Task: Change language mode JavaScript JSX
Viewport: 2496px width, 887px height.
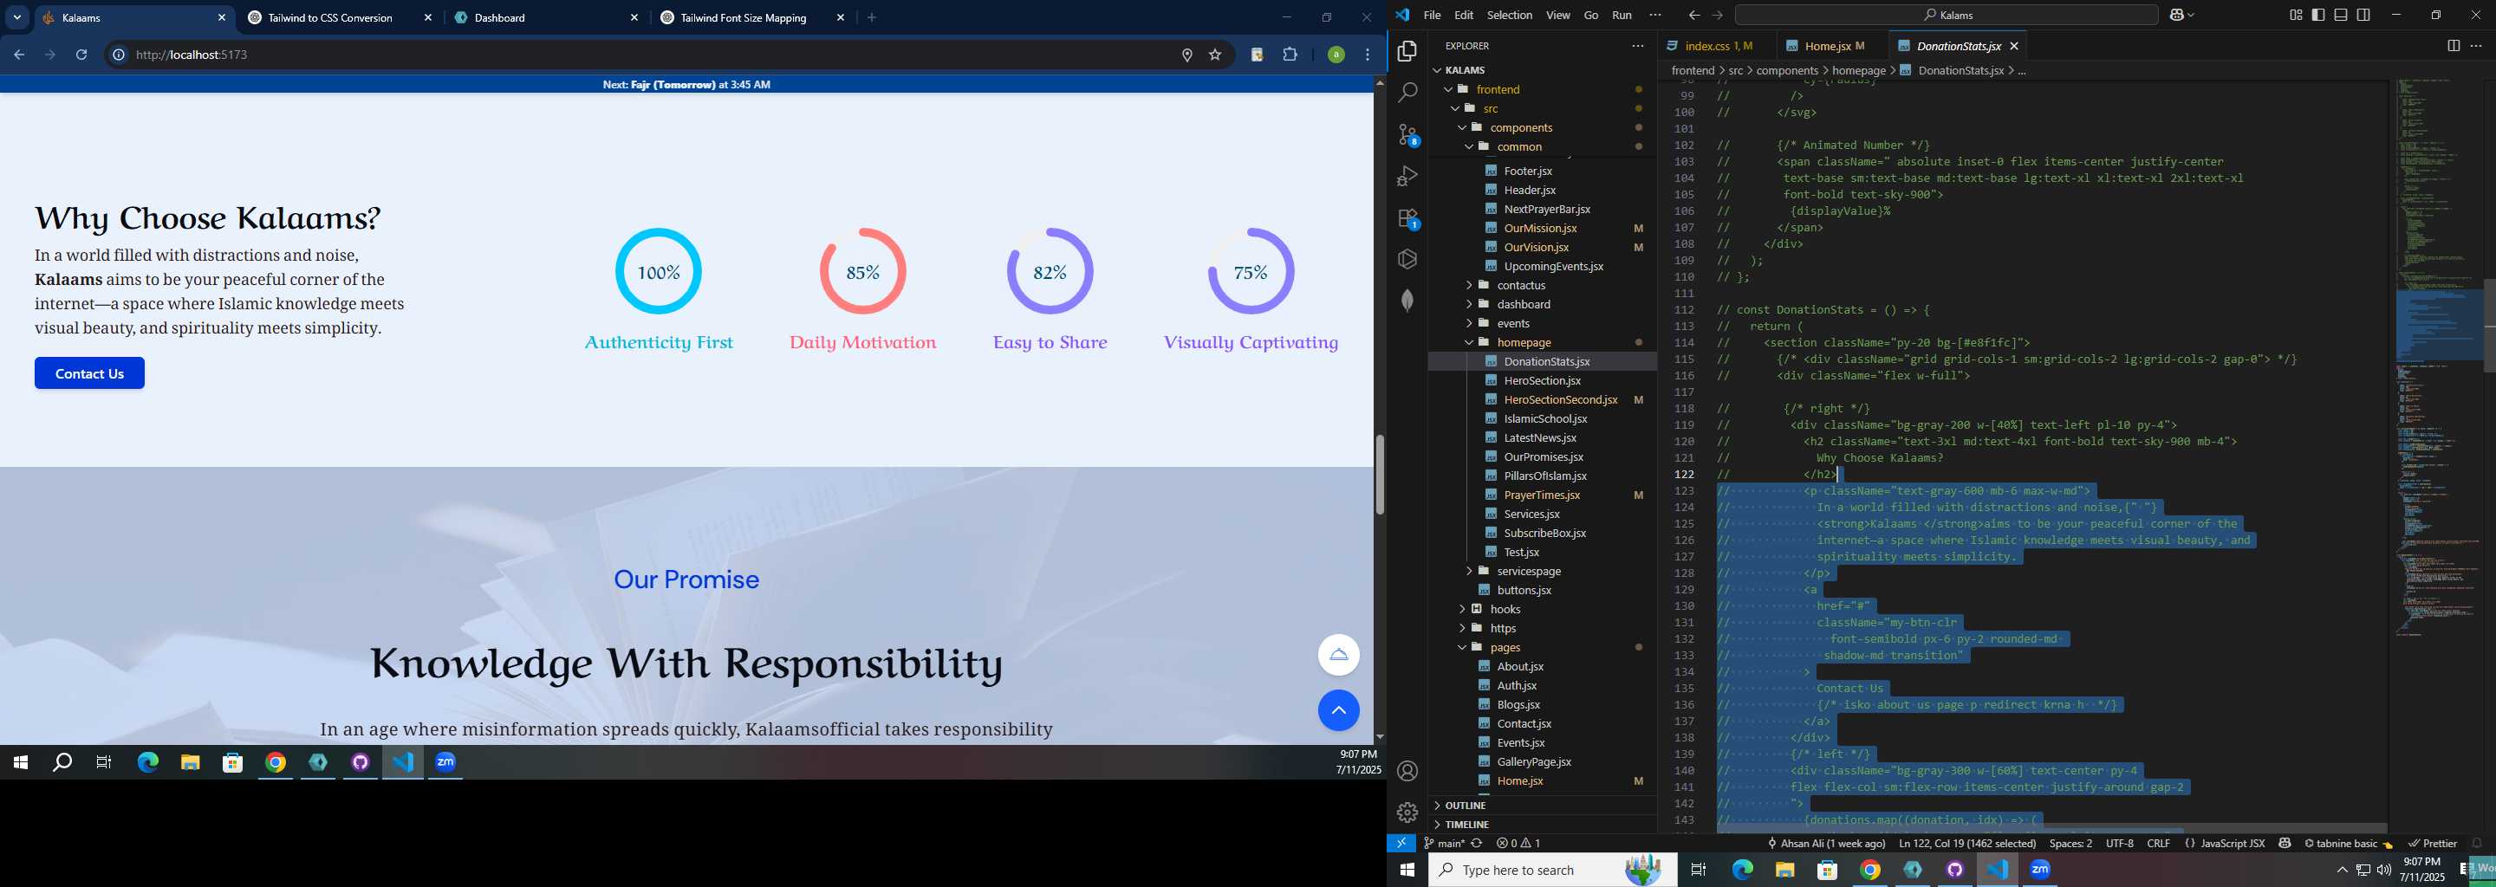Action: pyautogui.click(x=2232, y=844)
